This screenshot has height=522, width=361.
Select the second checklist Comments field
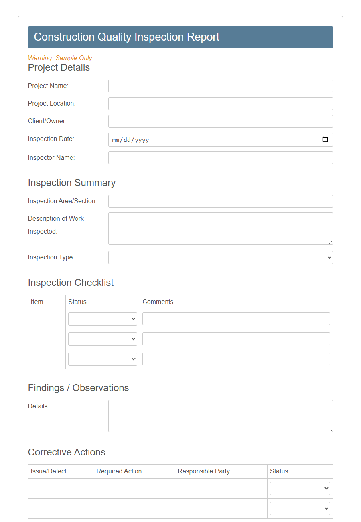point(236,338)
